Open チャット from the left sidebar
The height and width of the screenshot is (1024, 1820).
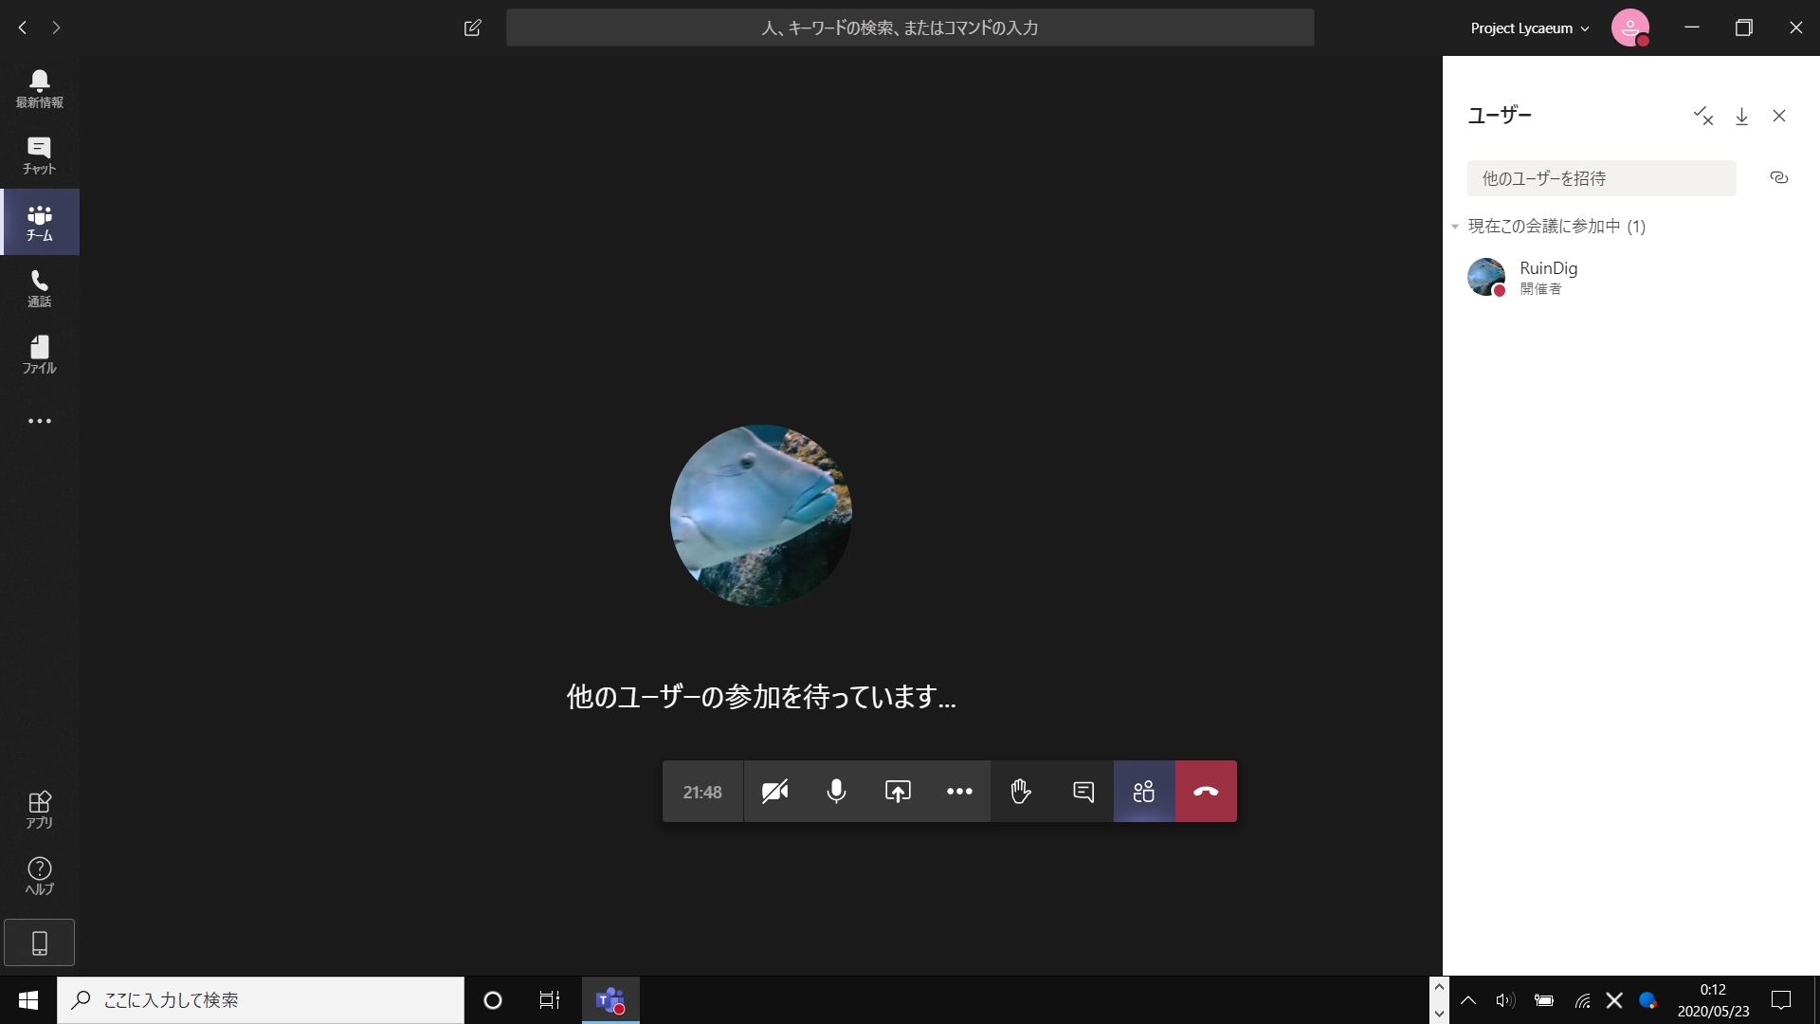[39, 155]
